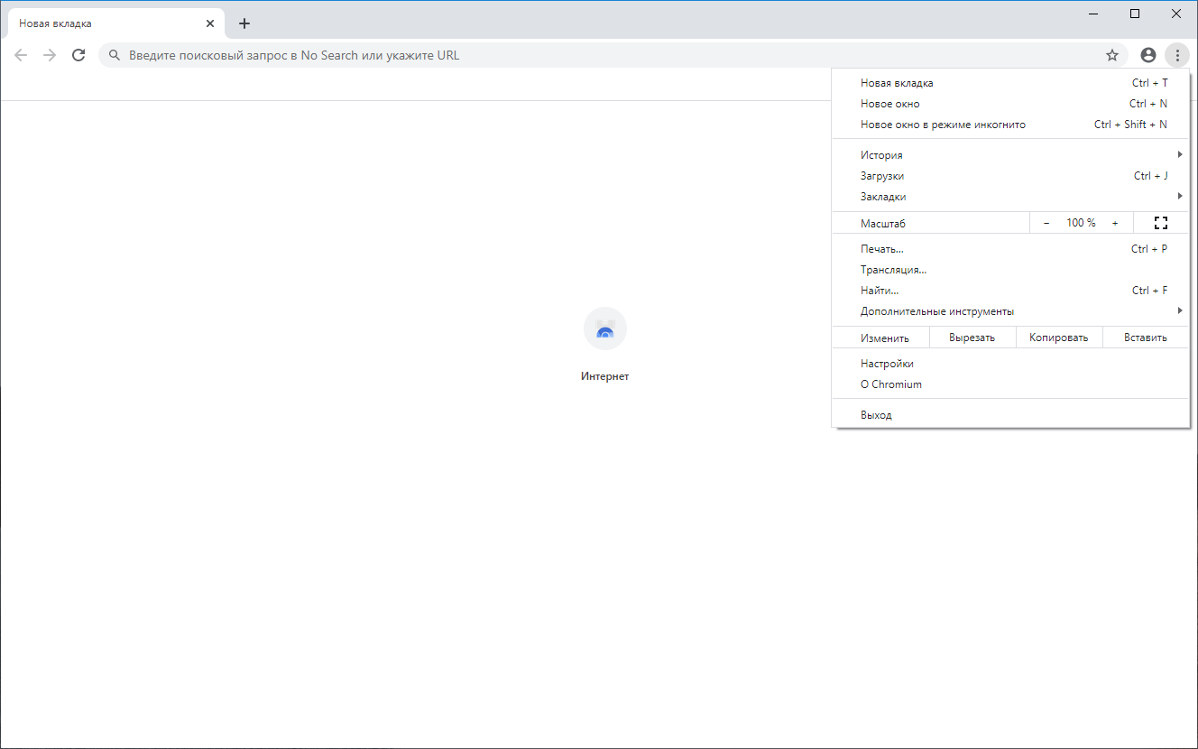Minimize the Chromium window
The width and height of the screenshot is (1198, 749).
[1093, 14]
